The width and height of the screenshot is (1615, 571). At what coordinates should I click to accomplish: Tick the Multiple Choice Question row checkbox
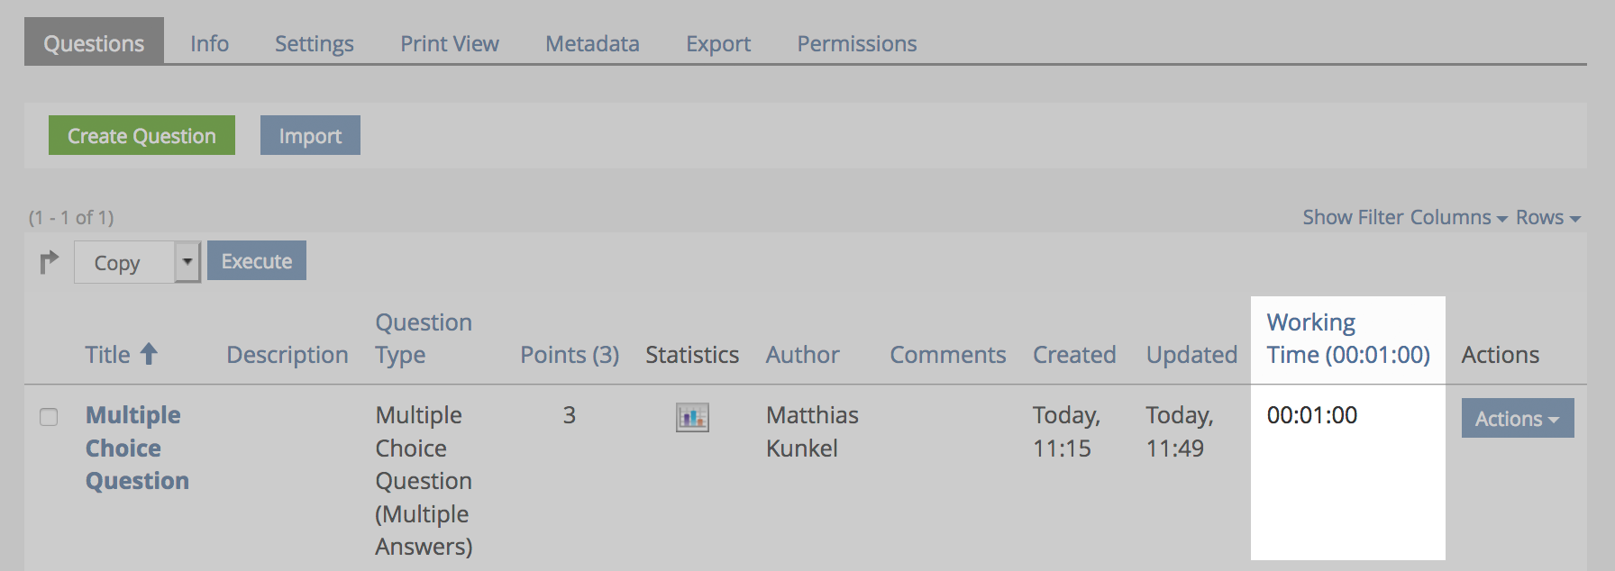tap(49, 416)
